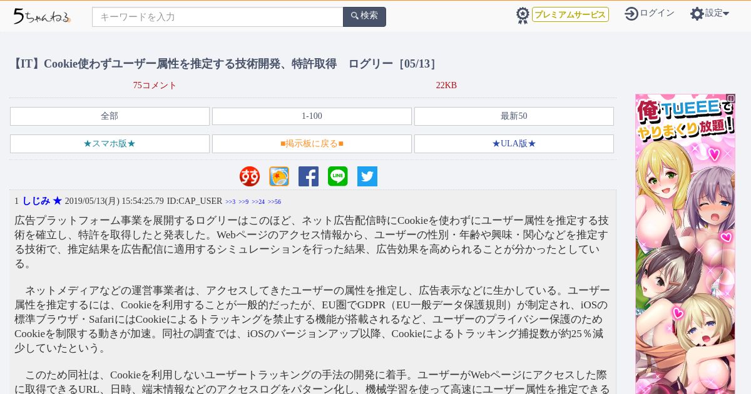This screenshot has height=394, width=751.
Task: Click the post number 1
Action: (17, 201)
